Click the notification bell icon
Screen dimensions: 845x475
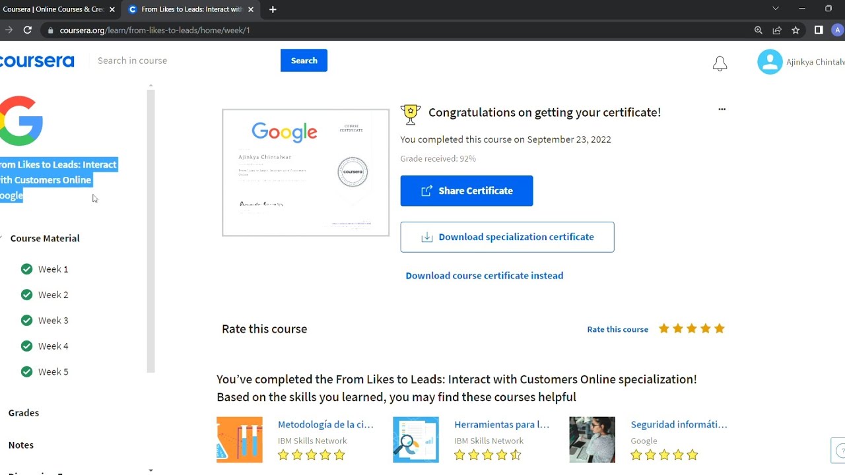click(x=720, y=63)
